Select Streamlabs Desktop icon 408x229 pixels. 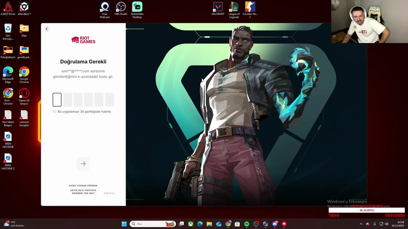(137, 10)
